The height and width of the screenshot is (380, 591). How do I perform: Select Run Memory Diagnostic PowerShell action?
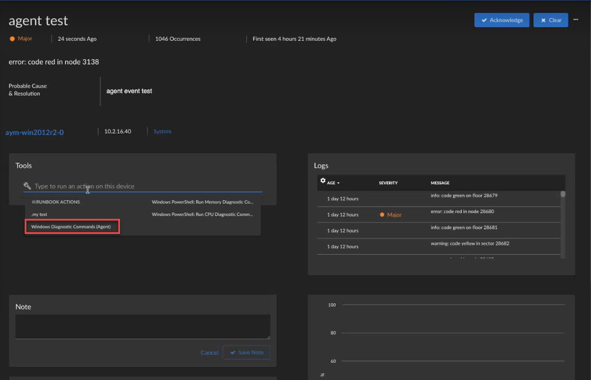[202, 202]
